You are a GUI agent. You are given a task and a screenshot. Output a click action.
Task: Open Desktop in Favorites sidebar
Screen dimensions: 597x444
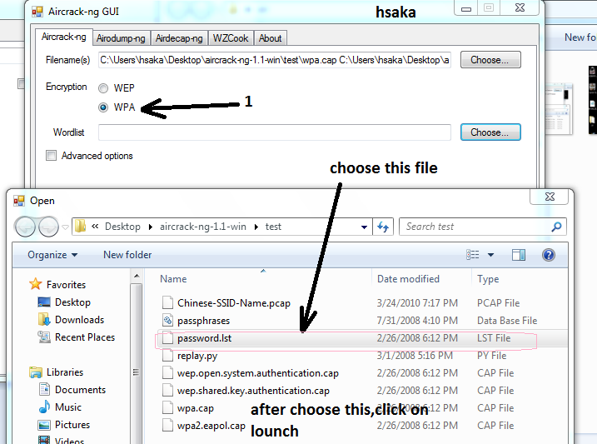tap(72, 302)
